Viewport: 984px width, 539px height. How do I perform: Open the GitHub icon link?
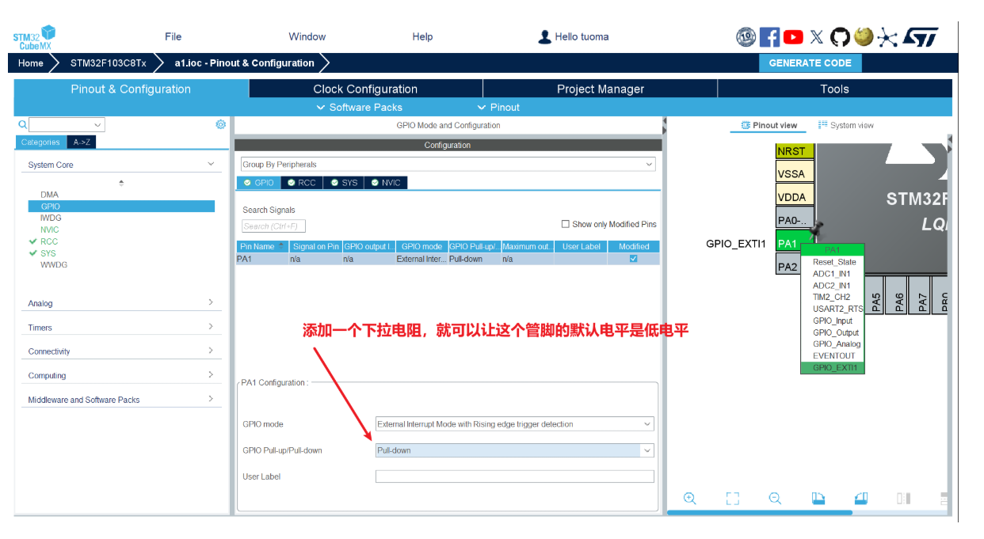point(840,36)
